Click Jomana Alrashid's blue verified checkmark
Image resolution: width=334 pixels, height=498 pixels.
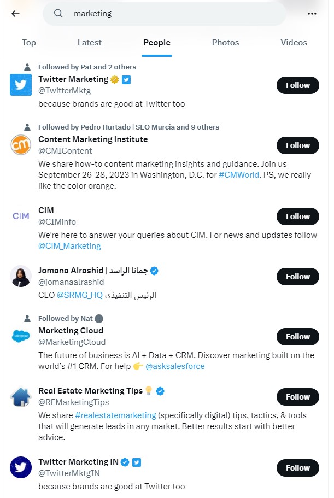154,270
